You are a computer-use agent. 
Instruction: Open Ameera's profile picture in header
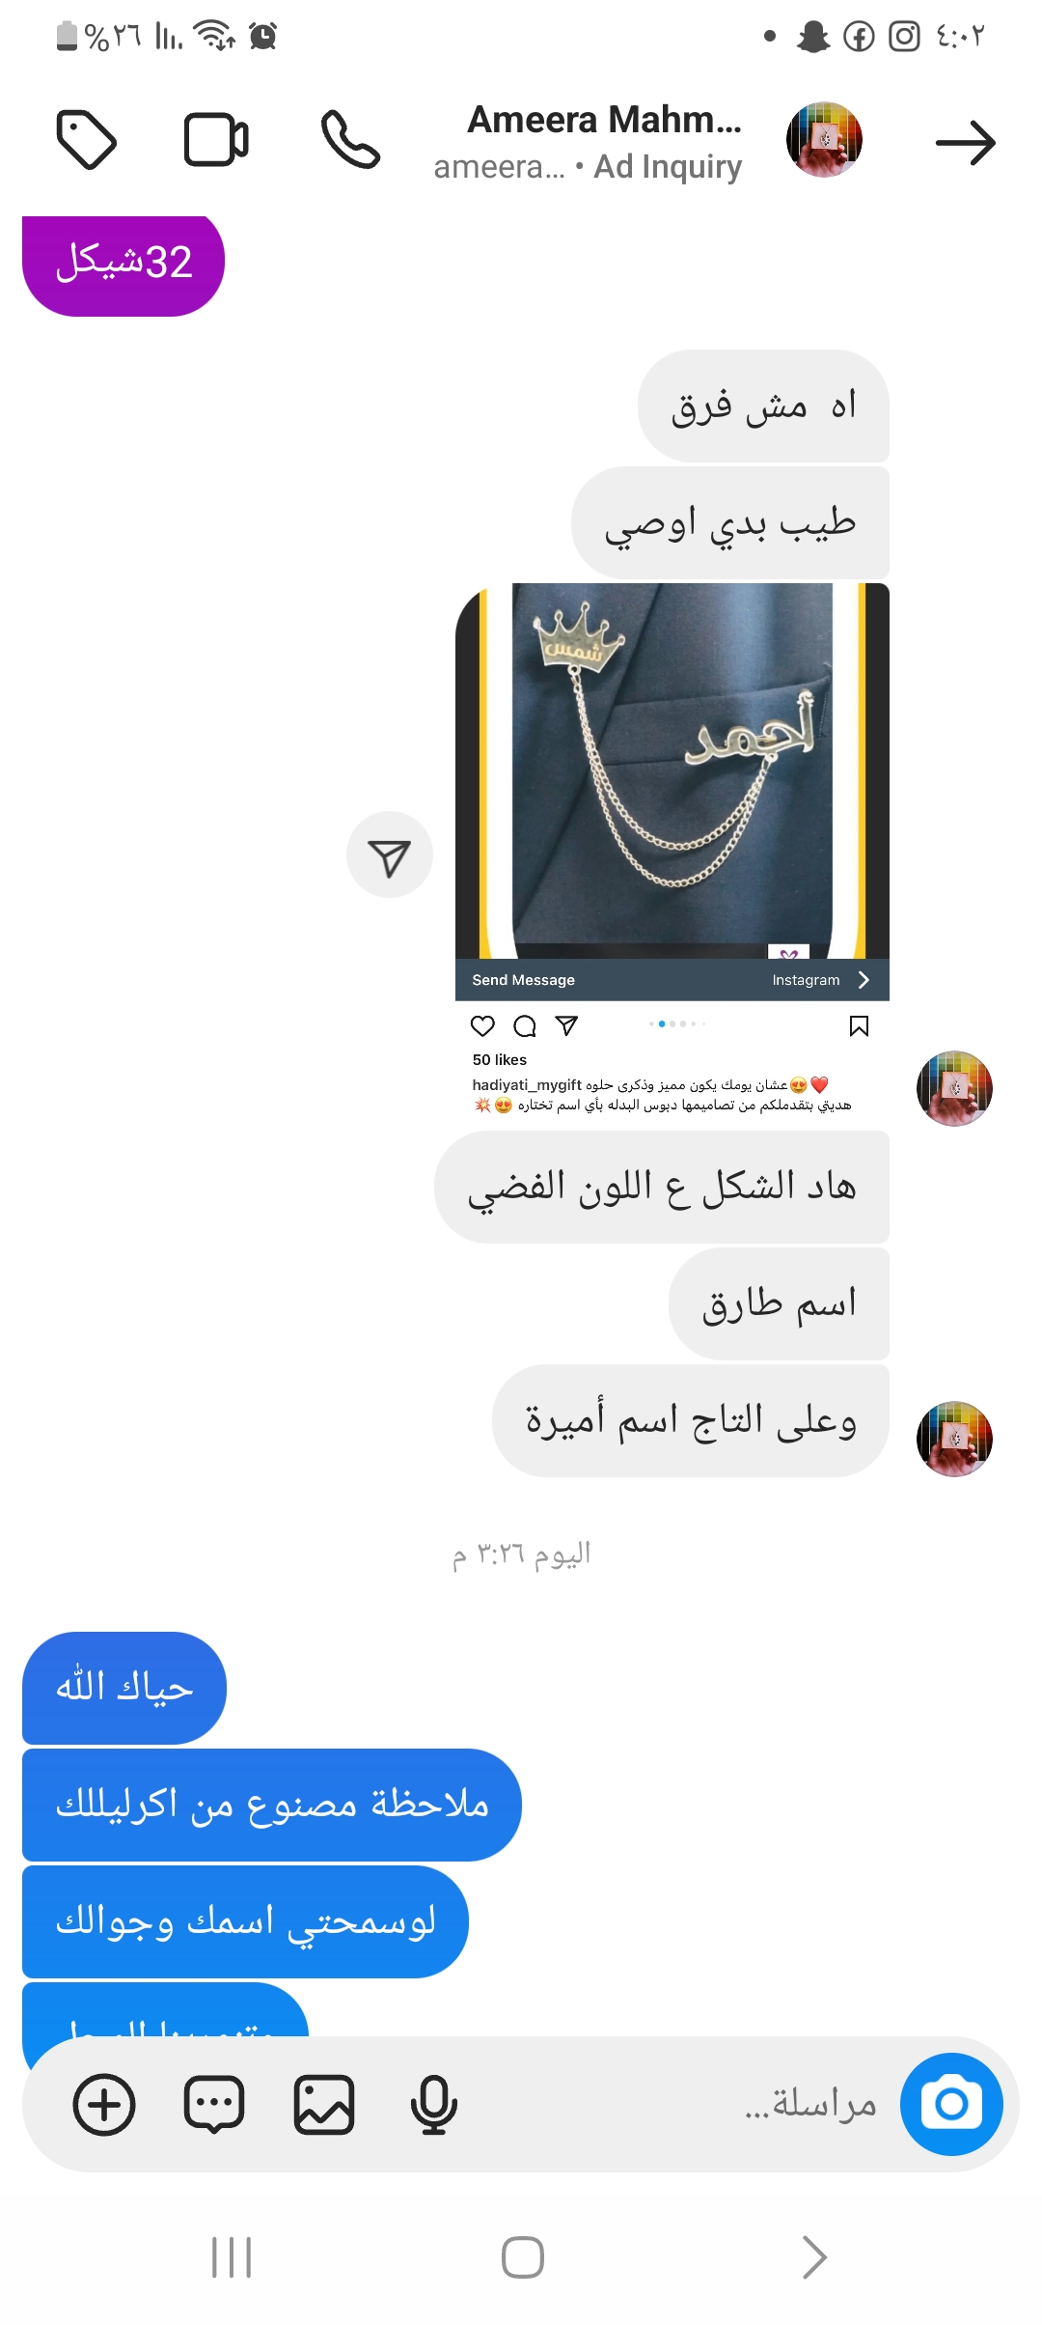pos(824,140)
